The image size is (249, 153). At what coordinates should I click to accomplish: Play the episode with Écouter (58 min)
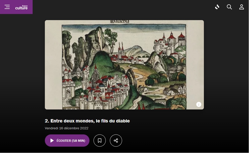click(x=67, y=141)
